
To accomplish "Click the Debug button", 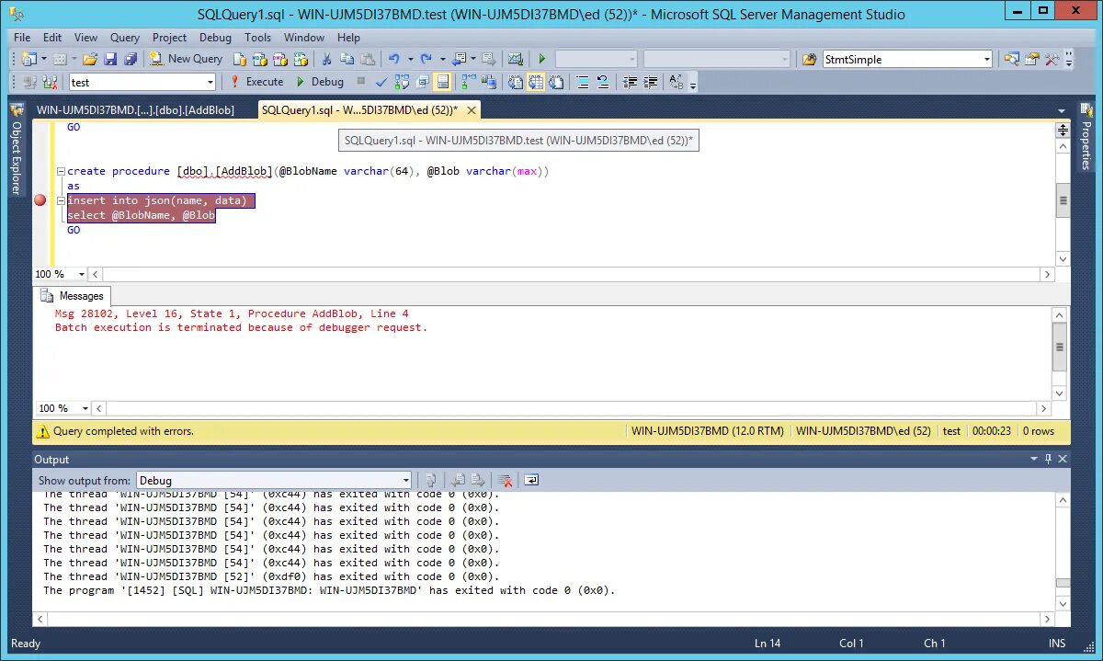I will pyautogui.click(x=319, y=82).
